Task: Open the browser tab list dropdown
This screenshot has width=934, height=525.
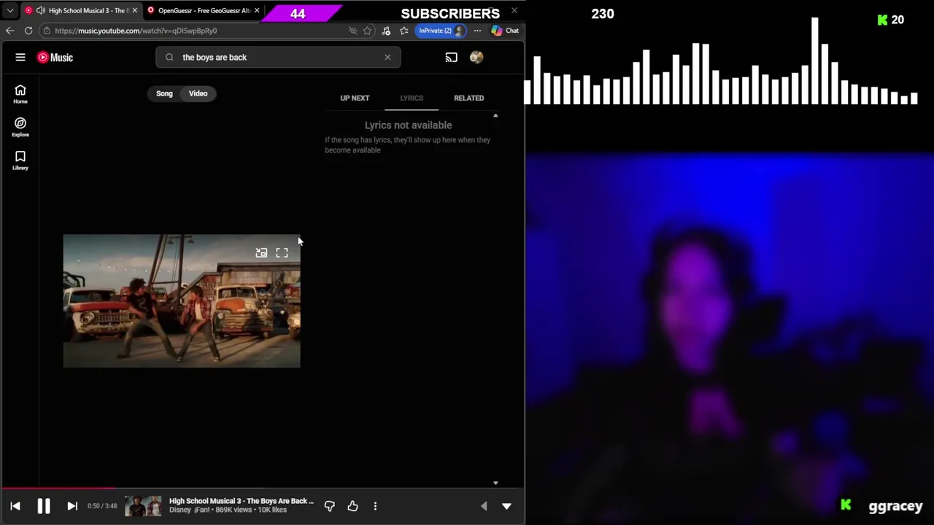Action: pyautogui.click(x=9, y=10)
